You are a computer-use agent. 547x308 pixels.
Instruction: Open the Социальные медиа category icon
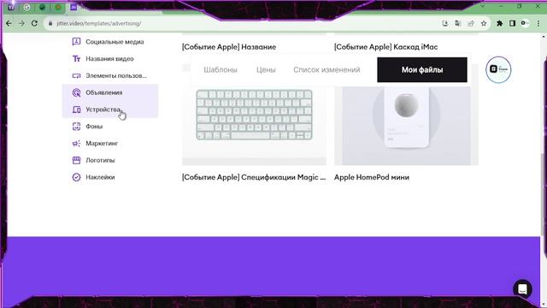tap(76, 42)
